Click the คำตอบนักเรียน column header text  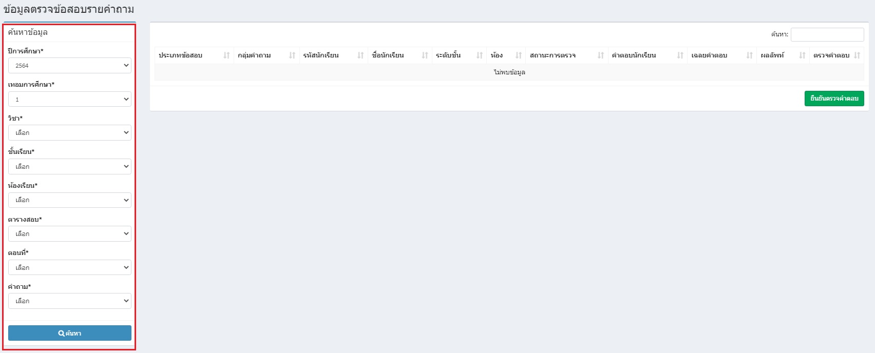point(634,55)
